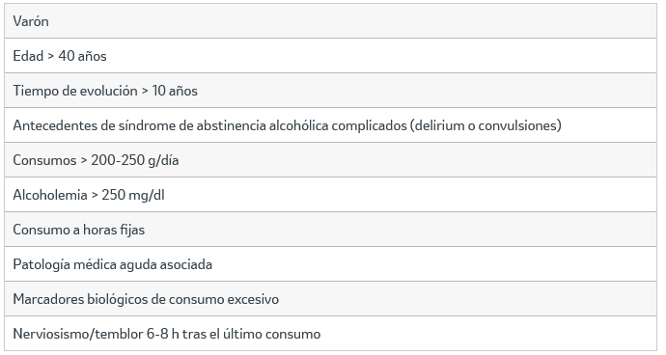666x355 pixels.
Task: Click the 'Edad > 40 años' row
Action: pos(330,56)
